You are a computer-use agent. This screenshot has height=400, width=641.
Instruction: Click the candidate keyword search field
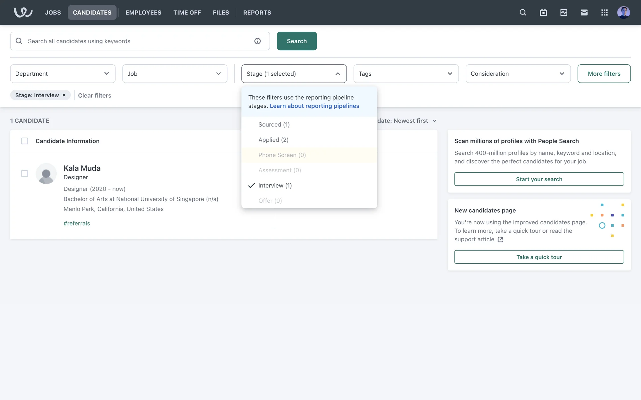pyautogui.click(x=137, y=41)
